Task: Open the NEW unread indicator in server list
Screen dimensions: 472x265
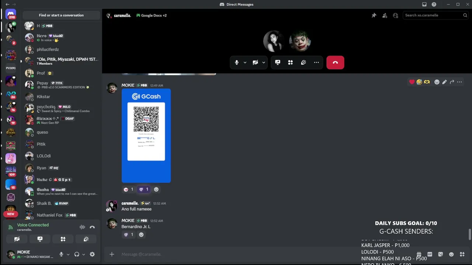Action: (x=11, y=214)
